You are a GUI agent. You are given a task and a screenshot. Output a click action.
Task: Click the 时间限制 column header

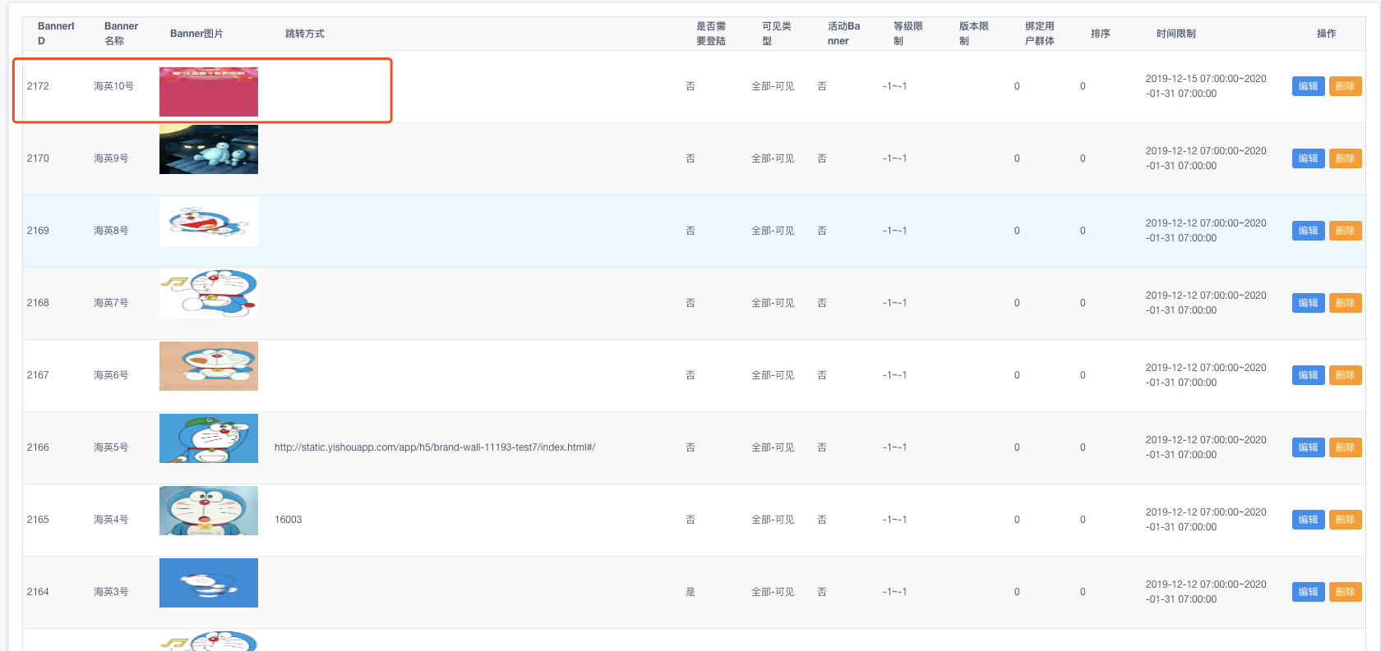[x=1176, y=34]
